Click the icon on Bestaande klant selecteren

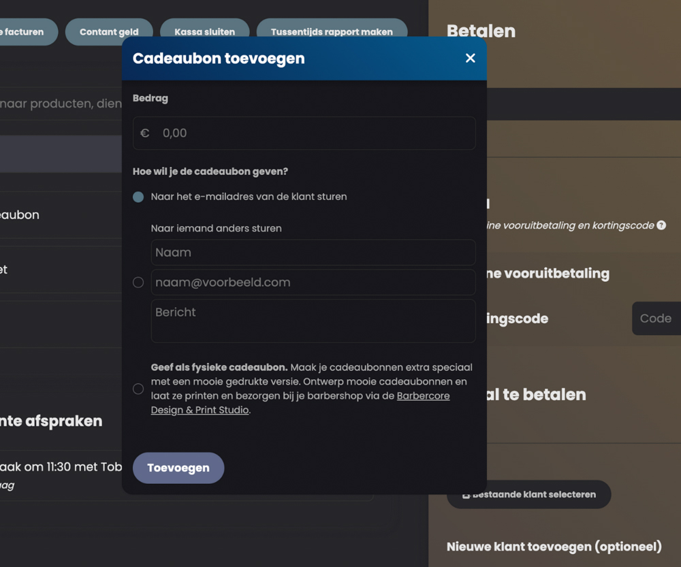click(x=466, y=495)
